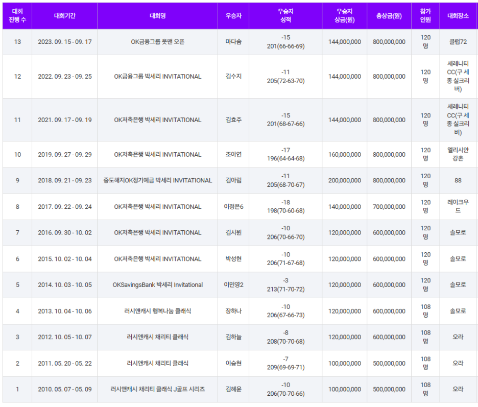Select 러시앤캐시 행복나눔 클래식

coord(158,311)
